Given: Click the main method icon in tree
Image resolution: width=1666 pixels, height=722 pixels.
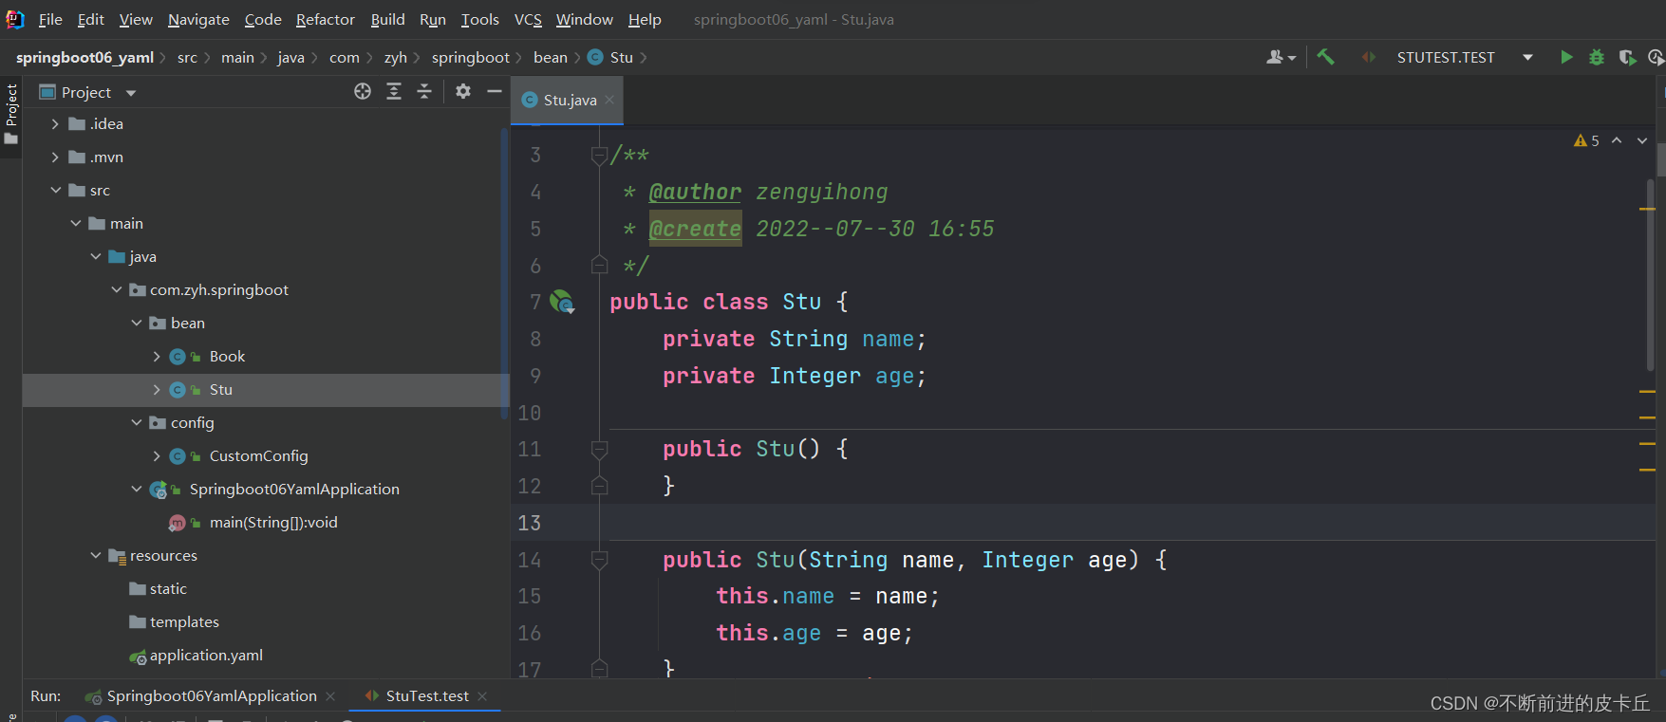Looking at the screenshot, I should [178, 523].
